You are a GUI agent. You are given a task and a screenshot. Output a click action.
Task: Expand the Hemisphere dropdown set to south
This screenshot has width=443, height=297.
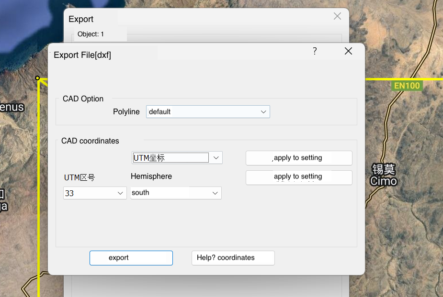point(176,193)
